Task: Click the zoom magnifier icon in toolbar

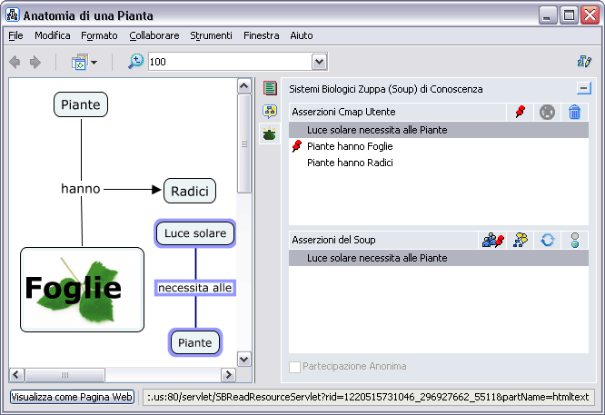Action: (135, 62)
